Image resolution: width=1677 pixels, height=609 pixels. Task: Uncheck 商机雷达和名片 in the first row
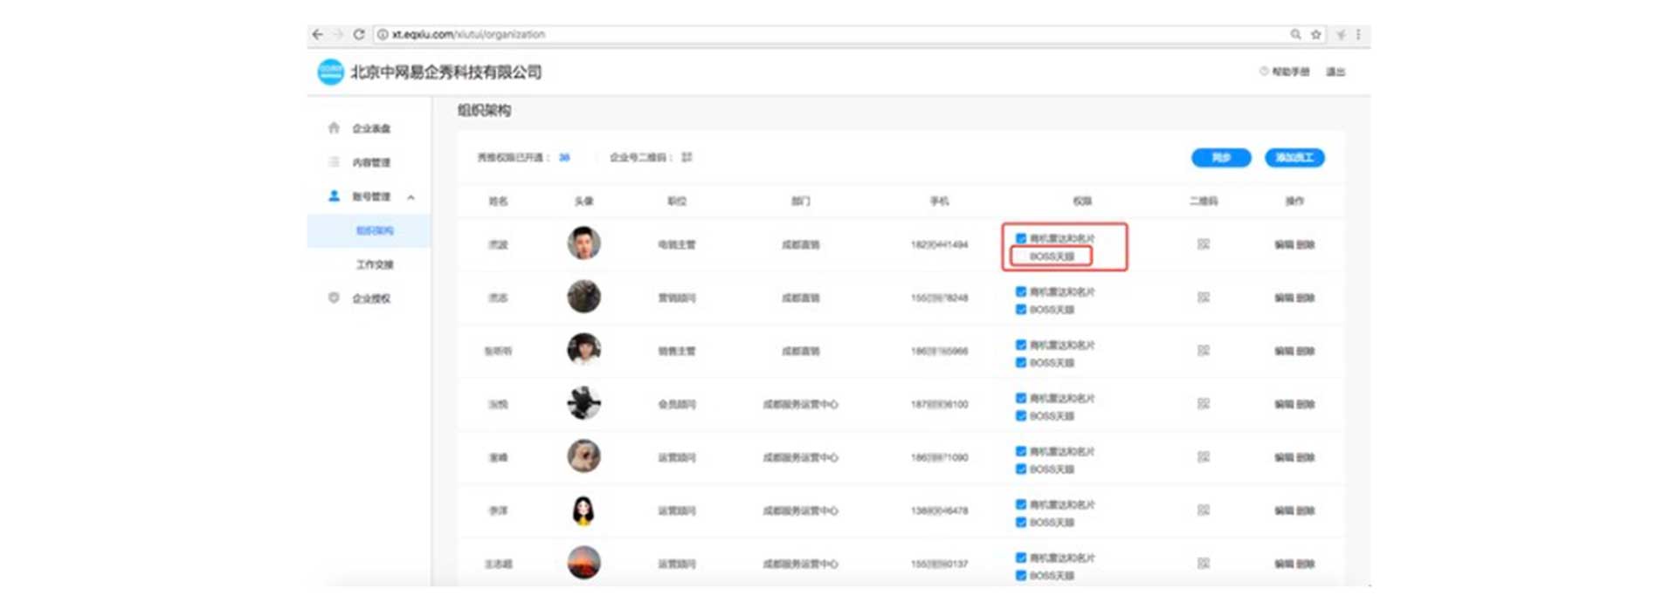[1020, 238]
